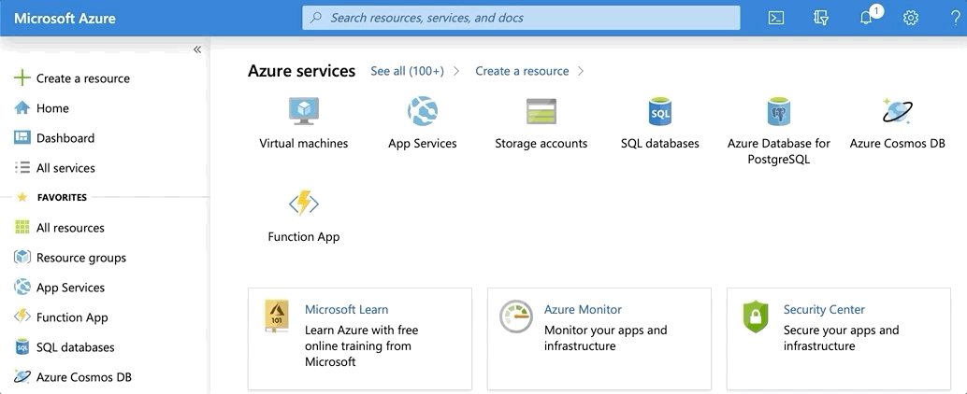
Task: Click Function App icon in Azure services
Action: [x=303, y=204]
